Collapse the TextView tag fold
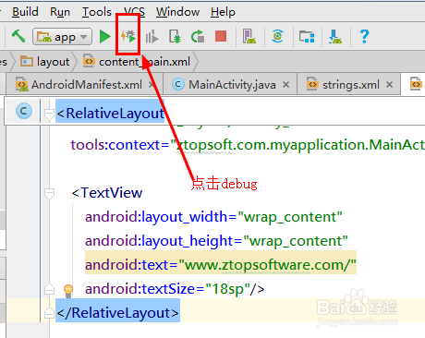This screenshot has height=338, width=425. click(49, 193)
